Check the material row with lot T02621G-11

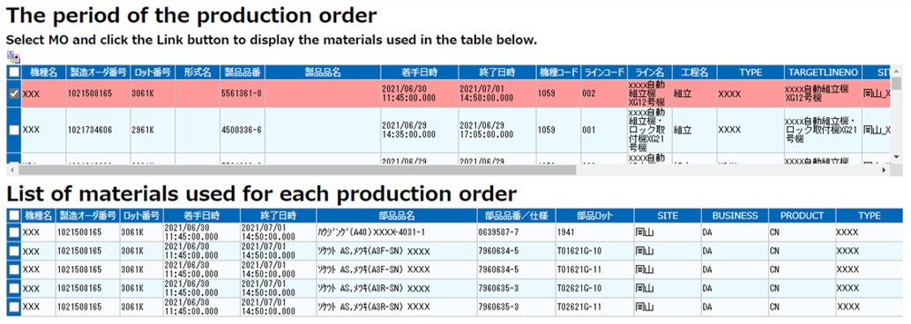[x=14, y=306]
